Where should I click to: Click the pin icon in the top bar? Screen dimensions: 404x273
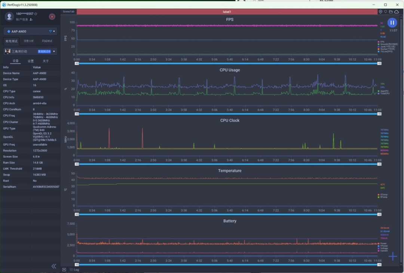[385, 12]
